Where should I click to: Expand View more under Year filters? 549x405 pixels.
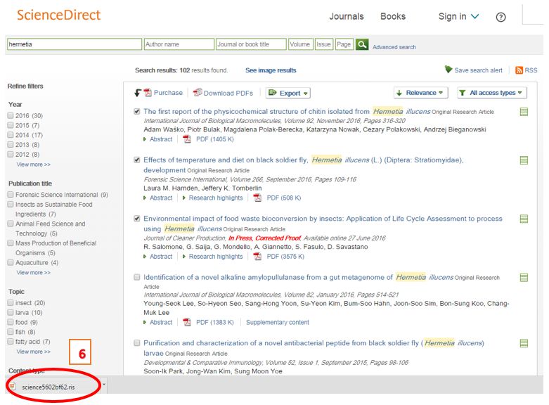pyautogui.click(x=33, y=165)
